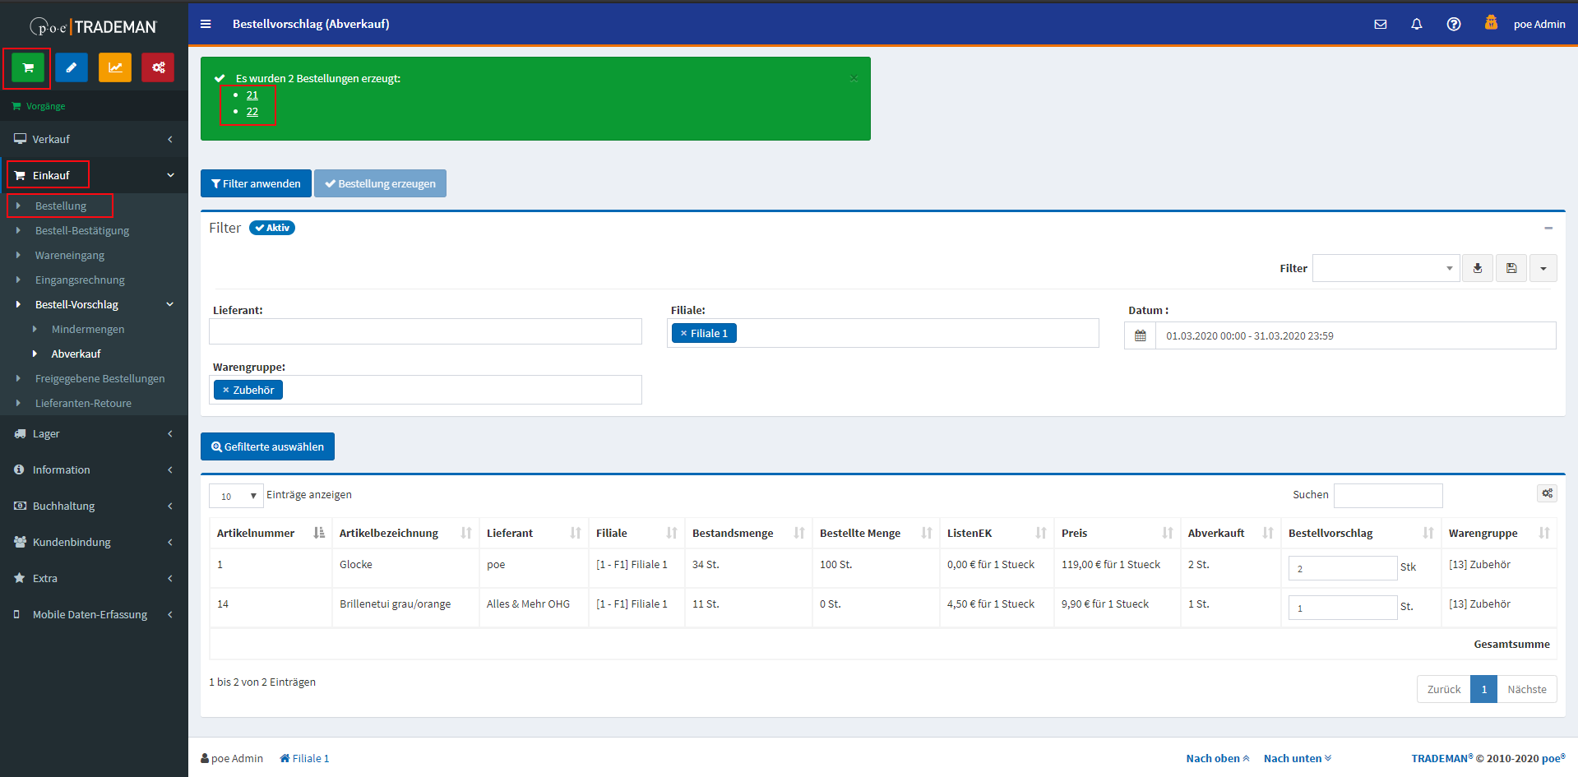Open the orange chart statistics icon
Viewport: 1578px width, 777px height.
(115, 67)
